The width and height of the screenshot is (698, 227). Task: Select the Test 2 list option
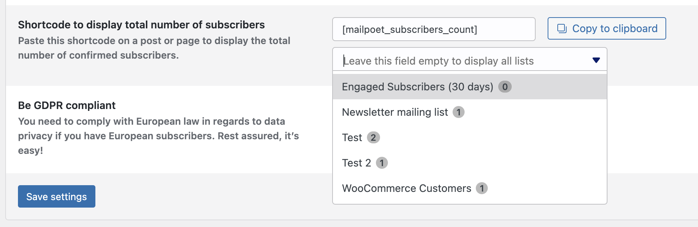point(356,163)
